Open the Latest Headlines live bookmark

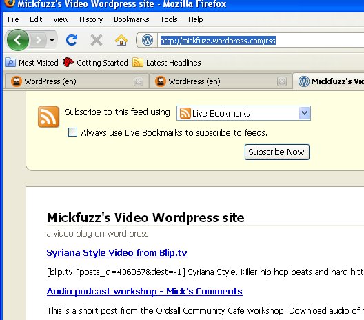pos(167,63)
